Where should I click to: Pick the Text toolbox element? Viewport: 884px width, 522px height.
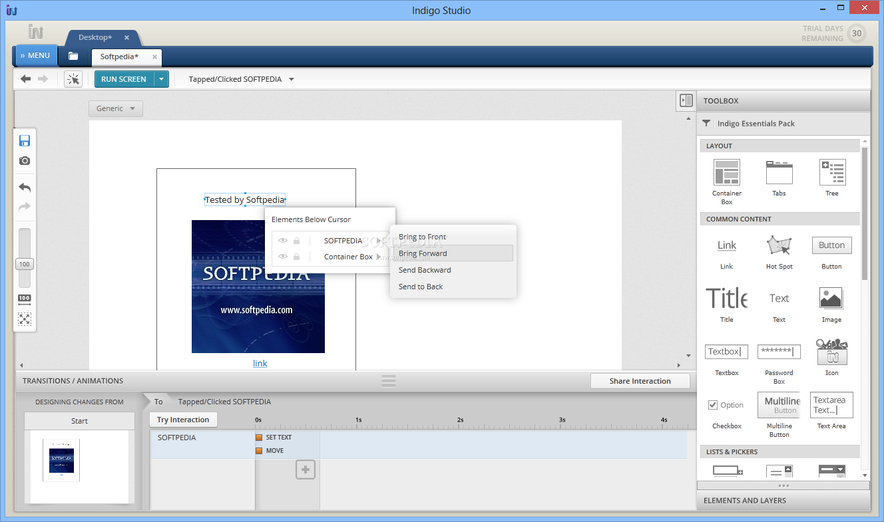click(779, 307)
